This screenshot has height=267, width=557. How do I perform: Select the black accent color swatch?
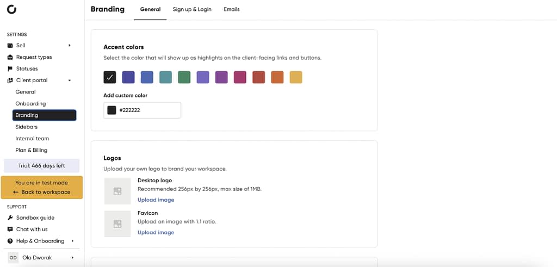tap(110, 77)
